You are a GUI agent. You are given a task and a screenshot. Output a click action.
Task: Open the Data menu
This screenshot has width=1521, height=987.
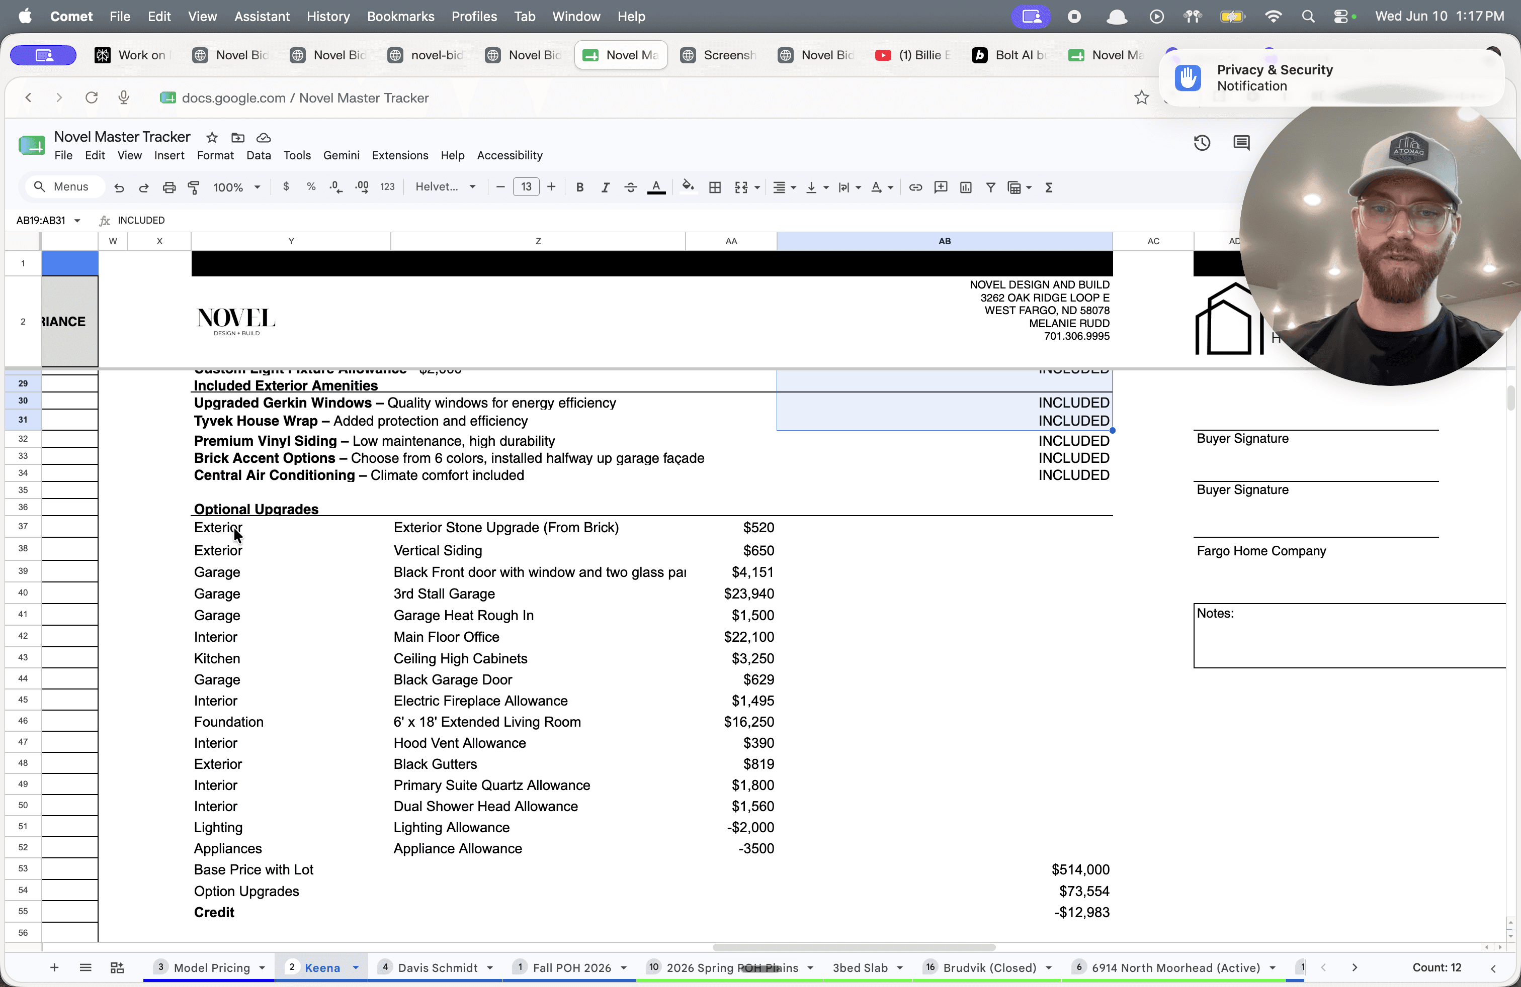click(258, 155)
